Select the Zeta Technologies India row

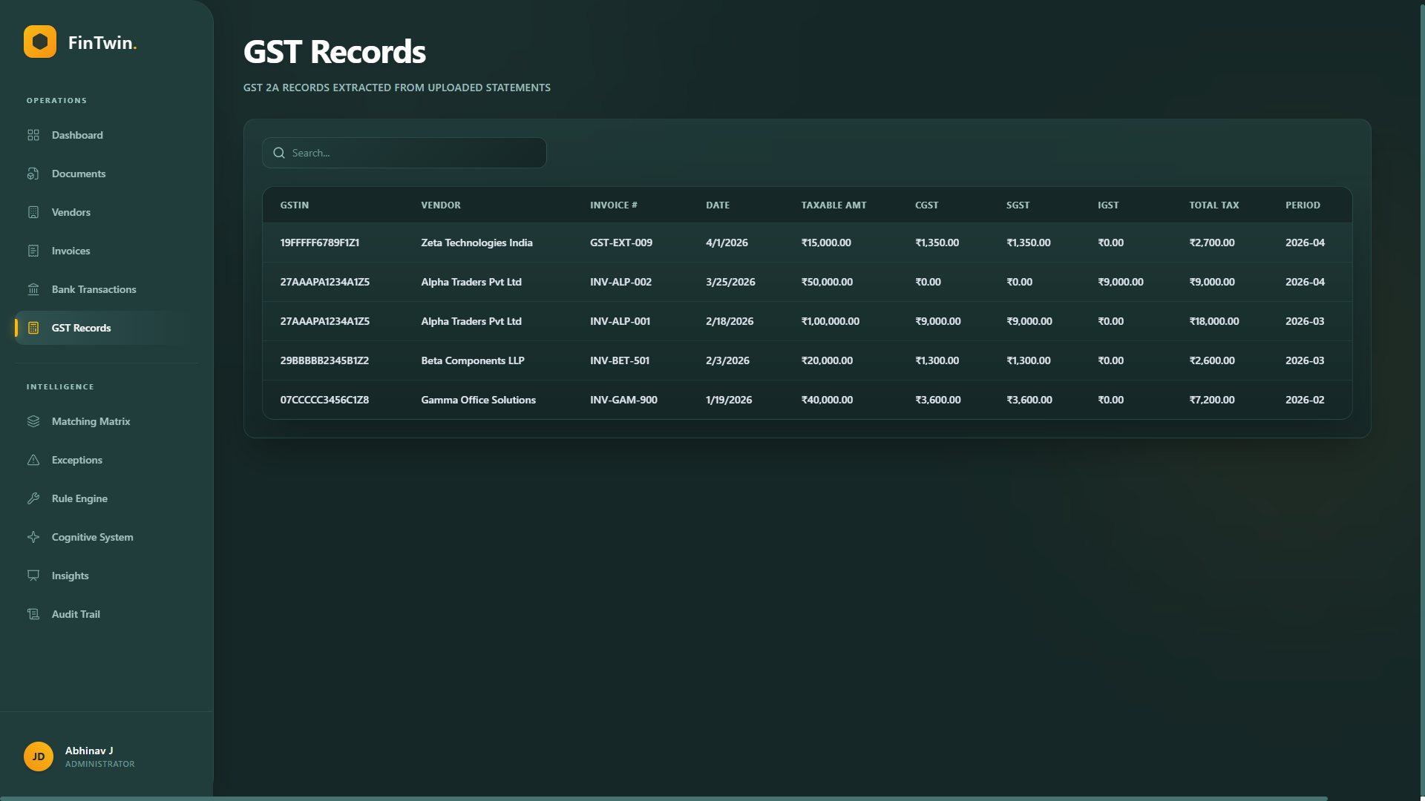[476, 243]
